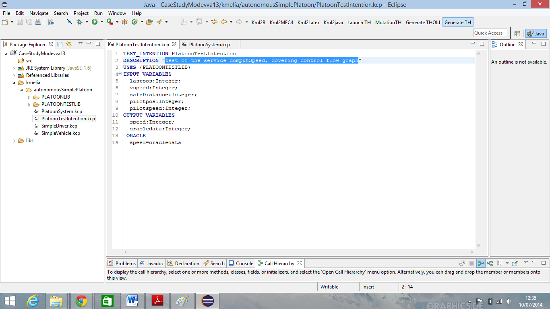Expand the PLATOONLIB folder
Screen dimensions: 550x309
29,97
